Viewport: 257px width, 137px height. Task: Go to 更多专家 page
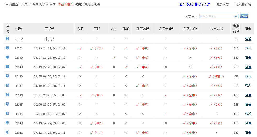click(x=223, y=4)
